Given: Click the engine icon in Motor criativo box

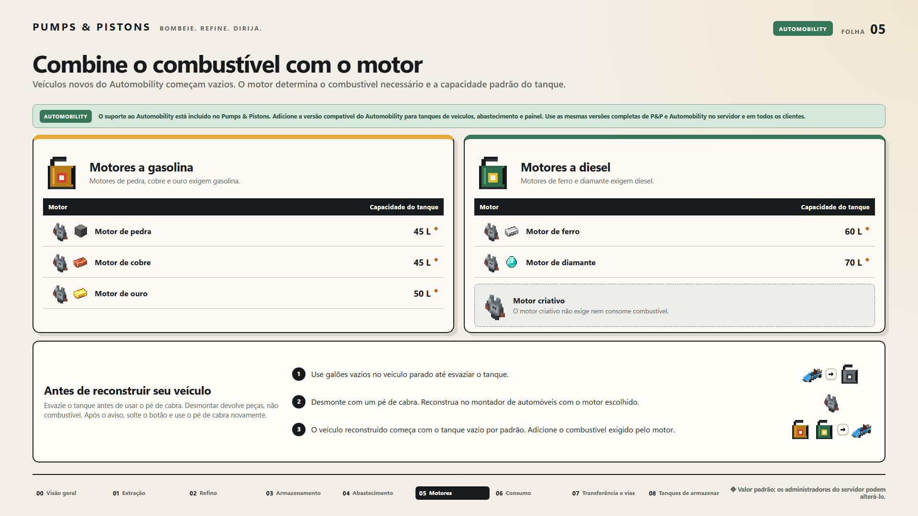Looking at the screenshot, I should pyautogui.click(x=495, y=307).
